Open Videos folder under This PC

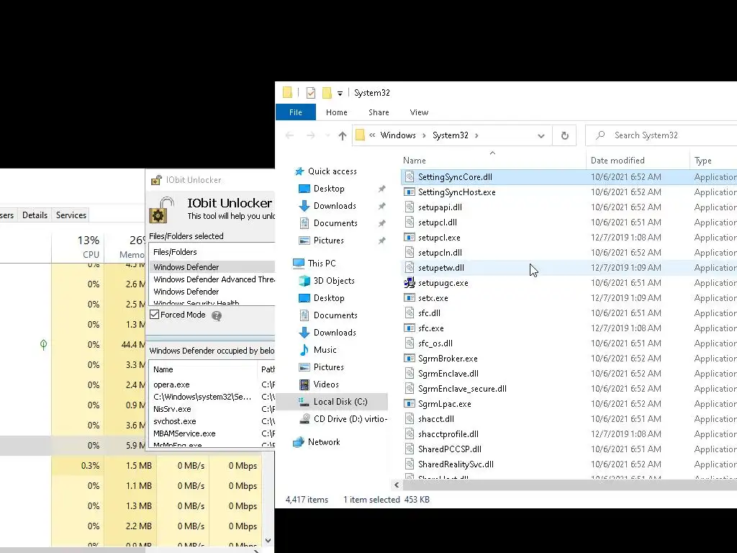[326, 385]
